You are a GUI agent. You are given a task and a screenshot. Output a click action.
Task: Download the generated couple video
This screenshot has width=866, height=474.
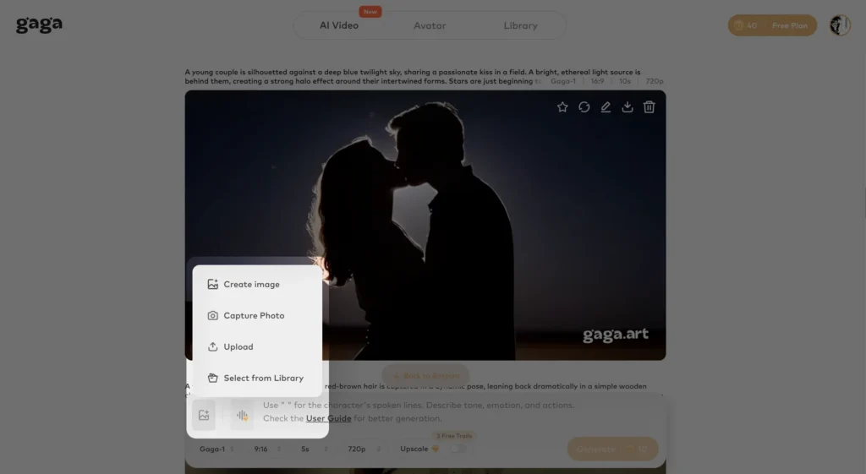(x=628, y=107)
